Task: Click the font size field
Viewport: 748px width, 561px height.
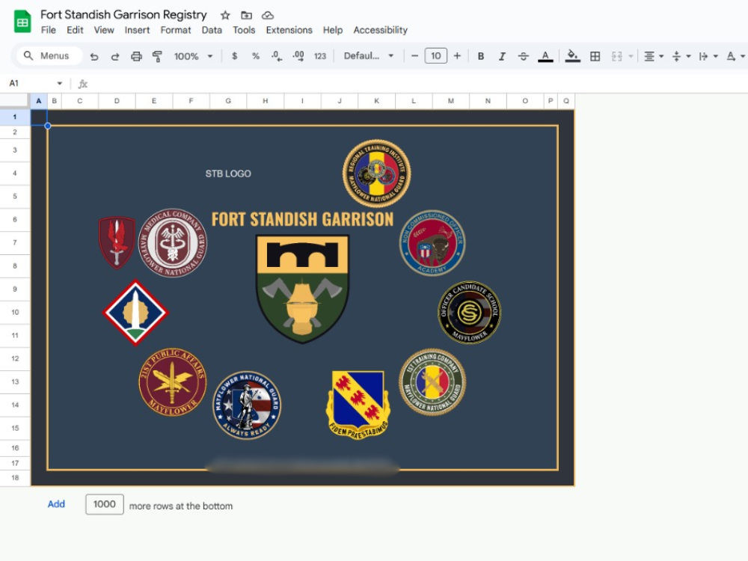Action: pos(435,56)
